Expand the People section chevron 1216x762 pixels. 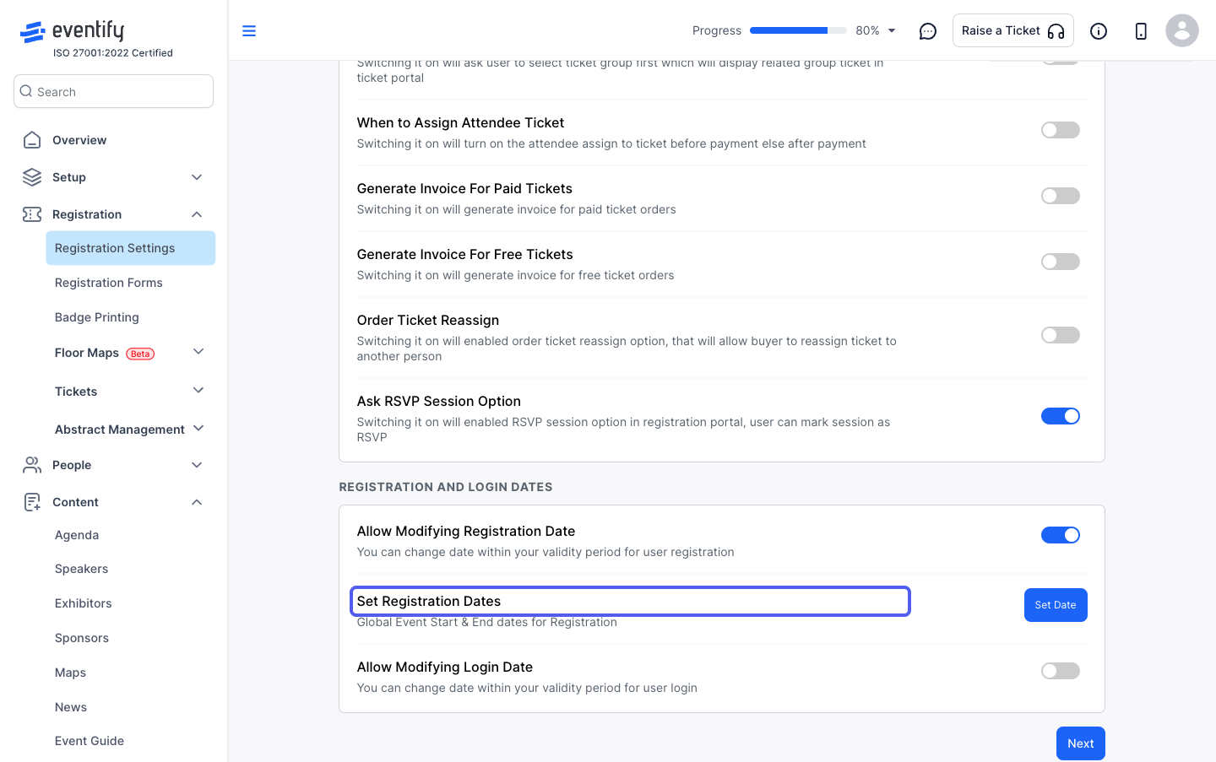point(197,465)
